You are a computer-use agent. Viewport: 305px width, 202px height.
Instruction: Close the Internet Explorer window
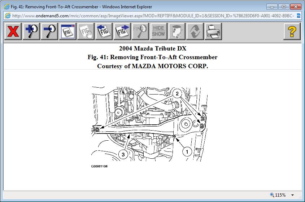click(x=296, y=7)
